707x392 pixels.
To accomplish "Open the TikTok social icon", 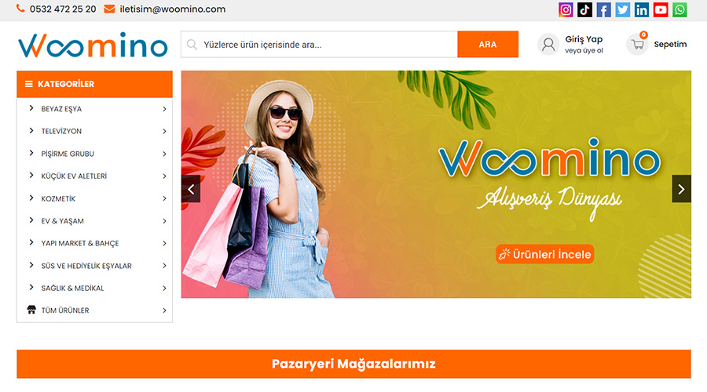I will click(x=584, y=9).
